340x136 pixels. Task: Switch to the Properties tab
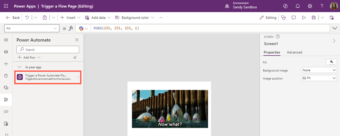[272, 52]
